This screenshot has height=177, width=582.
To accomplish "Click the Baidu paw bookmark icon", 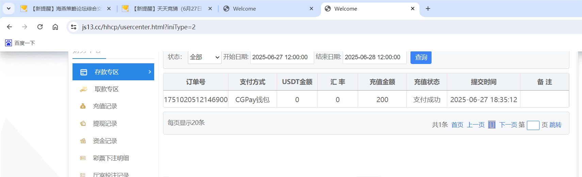I will click(x=9, y=43).
